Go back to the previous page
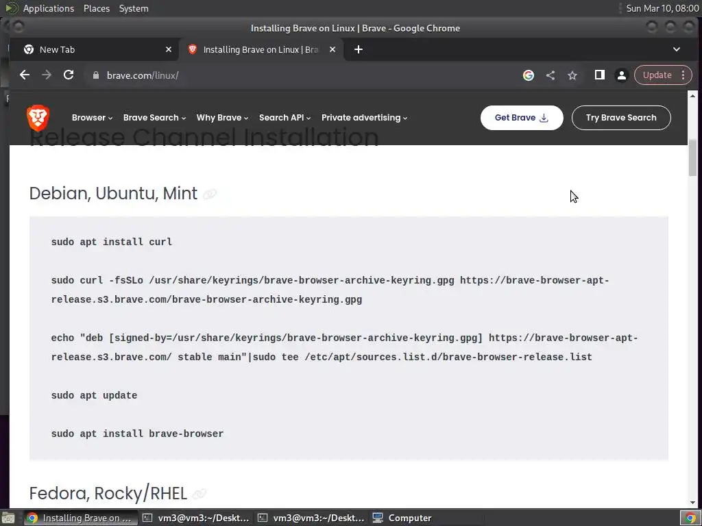Viewport: 702px width, 526px height. tap(25, 75)
